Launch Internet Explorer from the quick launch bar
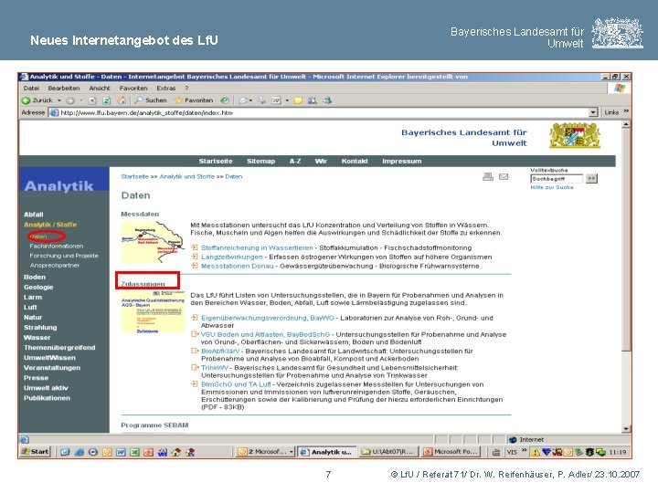Viewport: 658px width, 493px height. [80, 452]
